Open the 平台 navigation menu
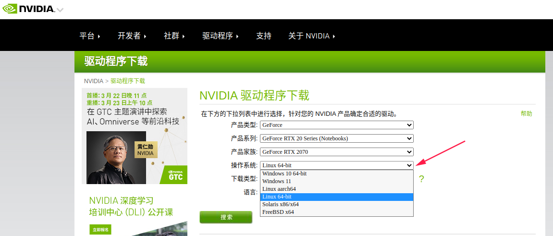 coord(89,36)
